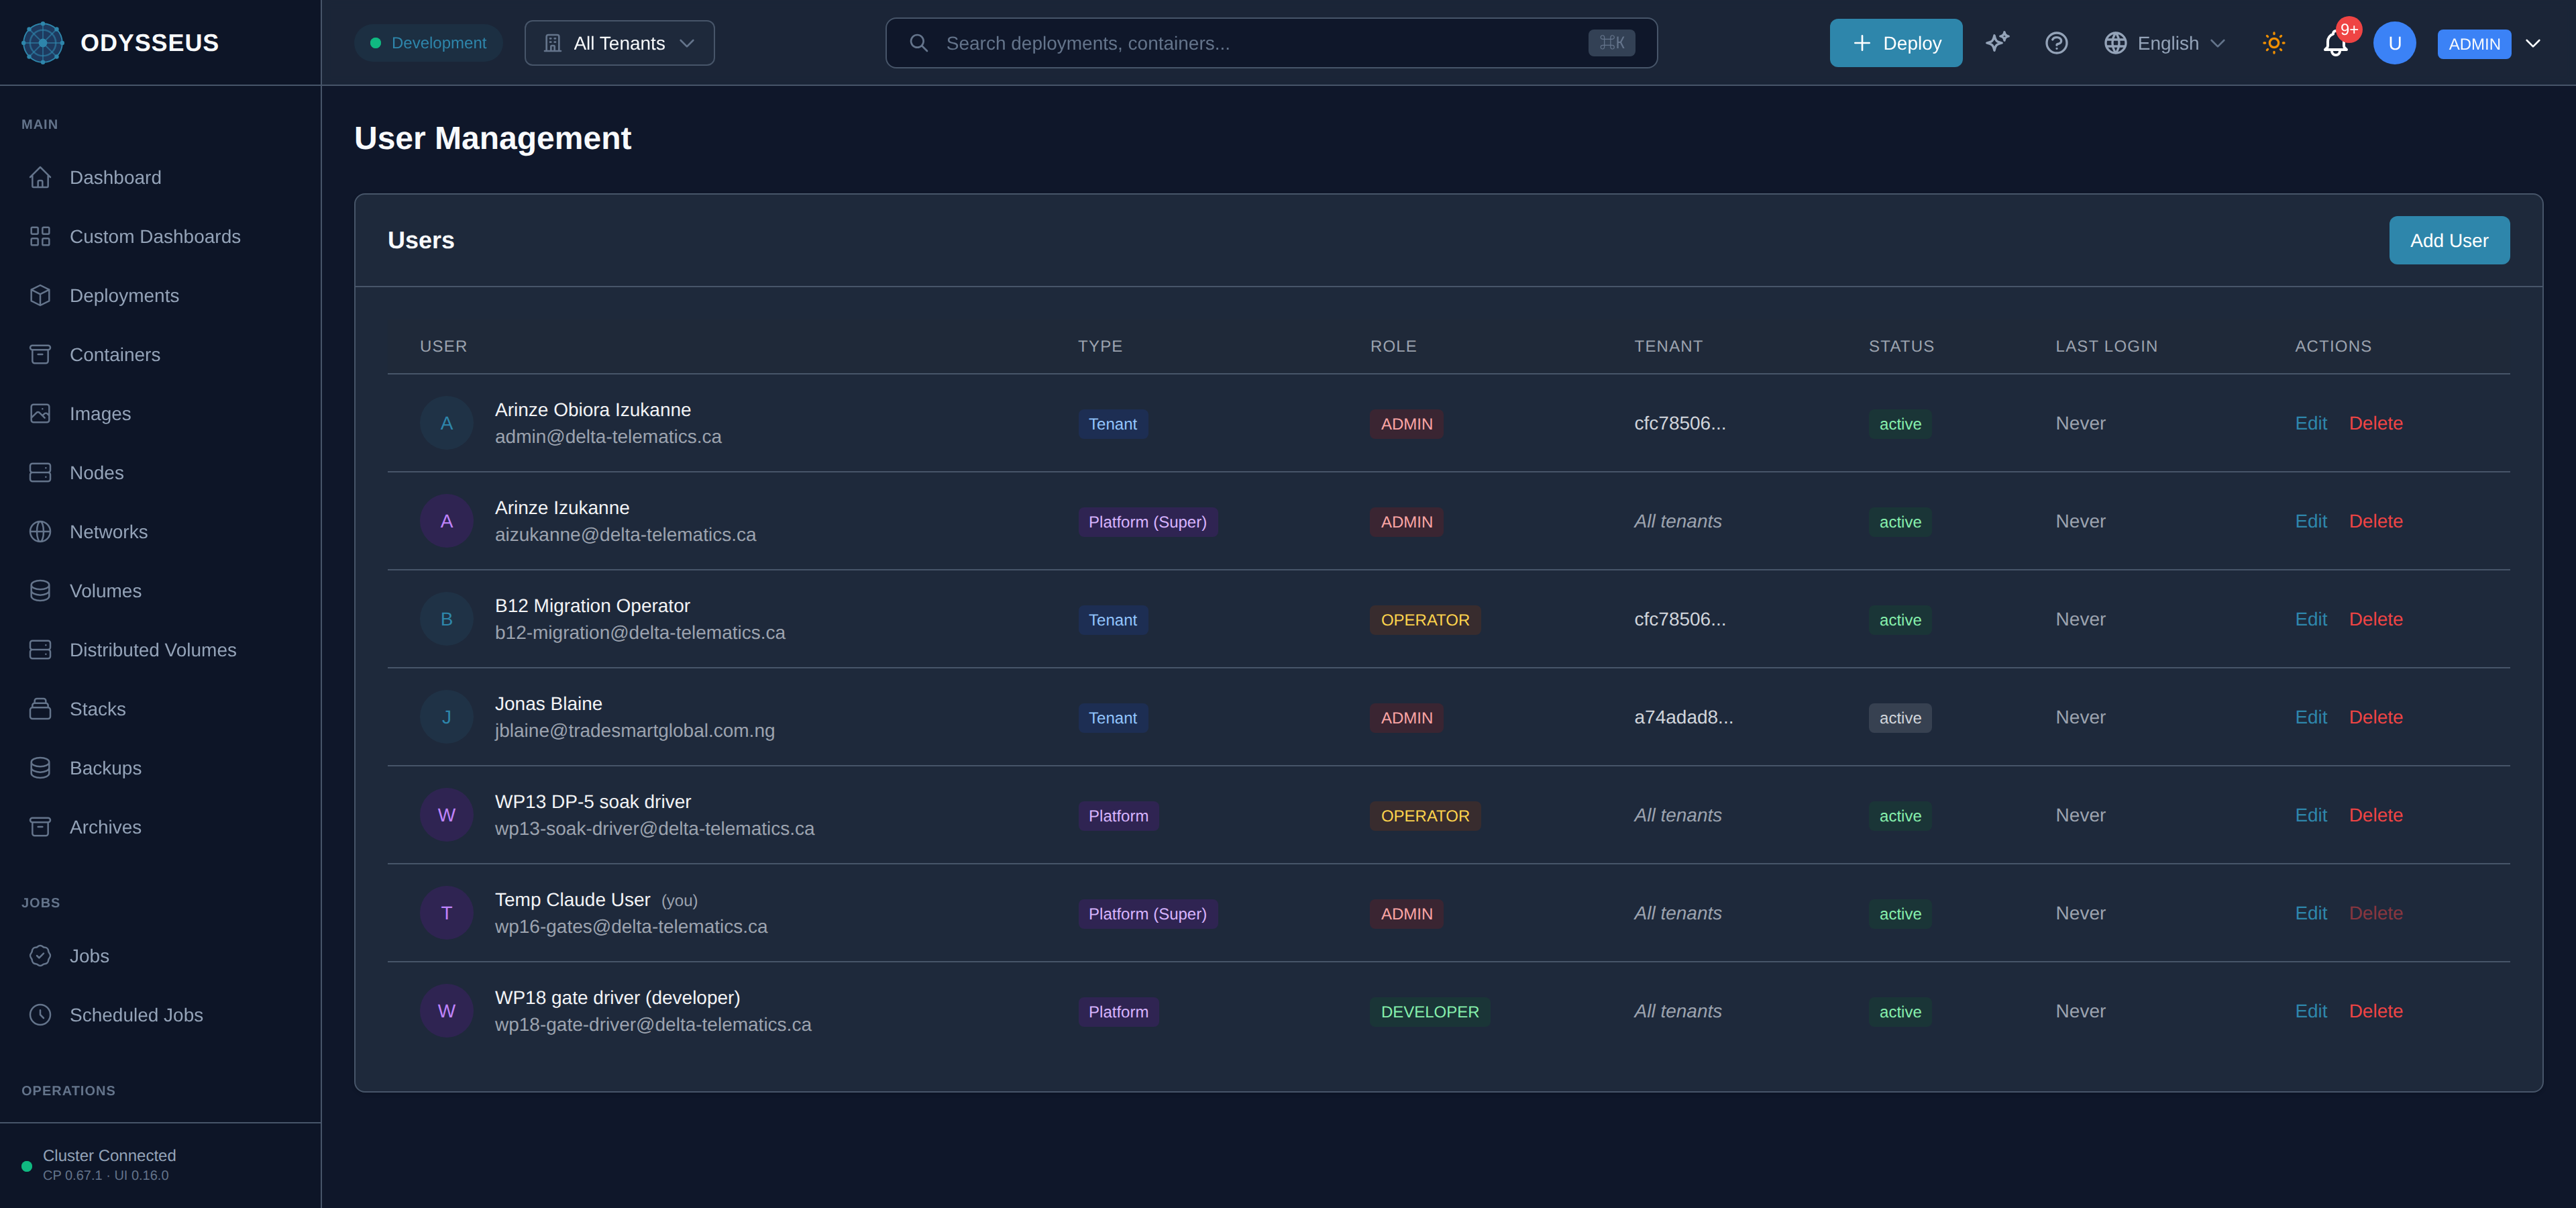Click the Add User button
Viewport: 2576px width, 1208px height.
point(2448,240)
